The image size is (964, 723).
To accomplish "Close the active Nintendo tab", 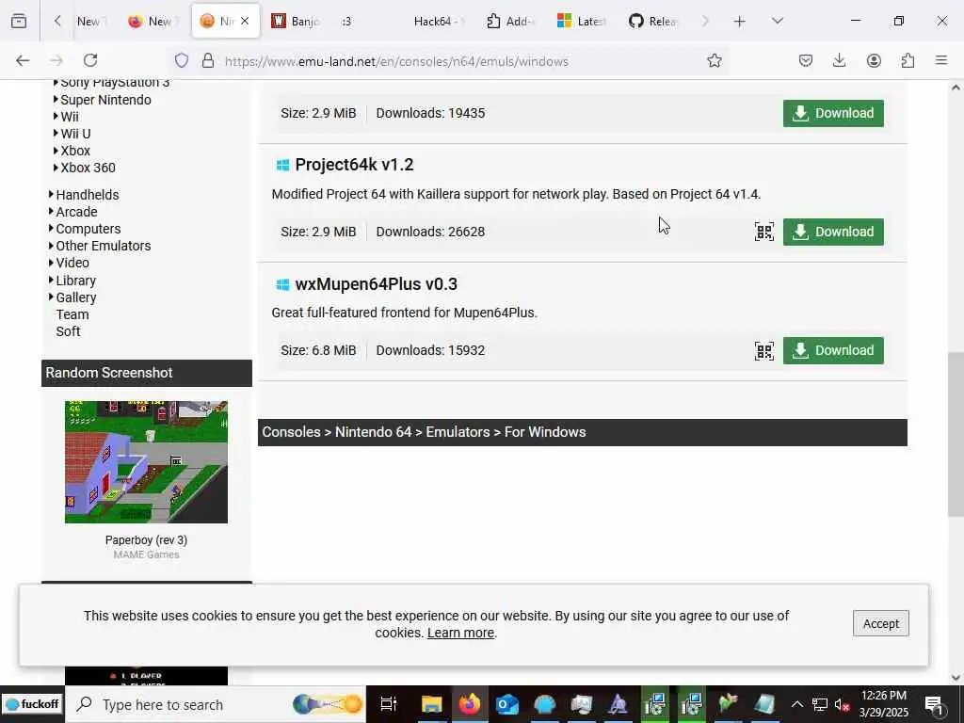I will 245,22.
